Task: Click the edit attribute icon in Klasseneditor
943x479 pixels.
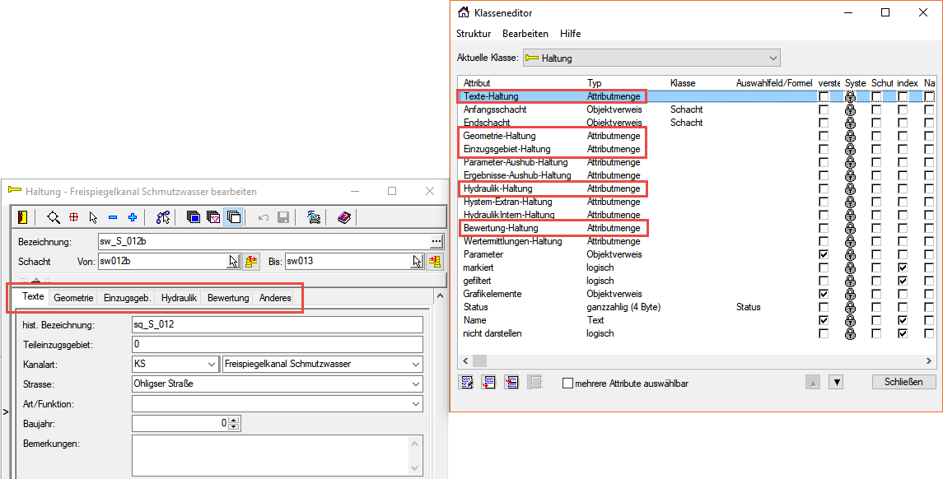Action: click(467, 382)
